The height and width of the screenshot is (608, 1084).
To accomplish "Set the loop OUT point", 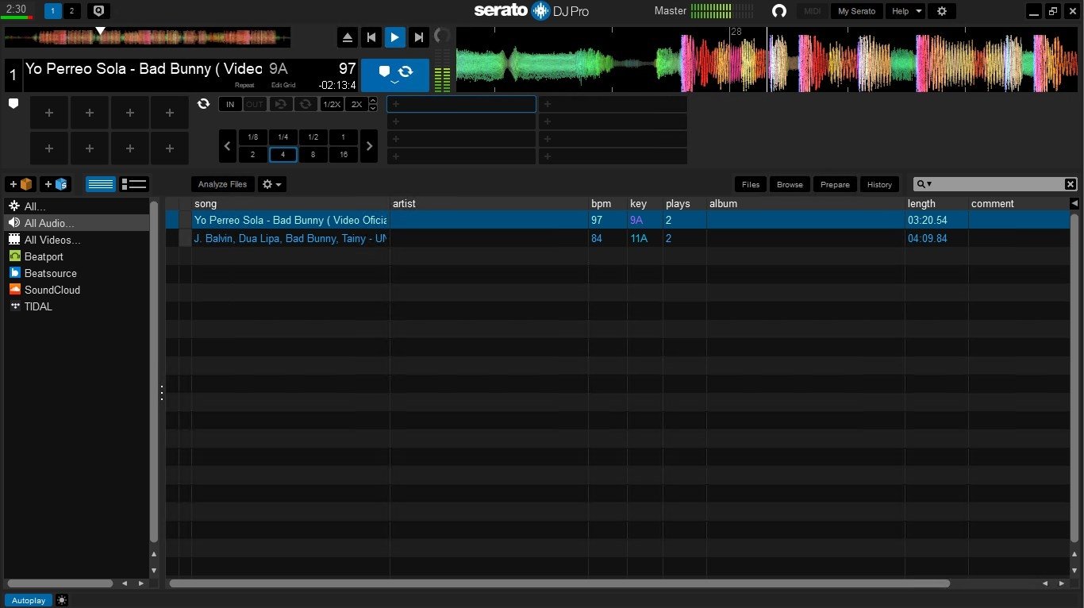I will 255,104.
